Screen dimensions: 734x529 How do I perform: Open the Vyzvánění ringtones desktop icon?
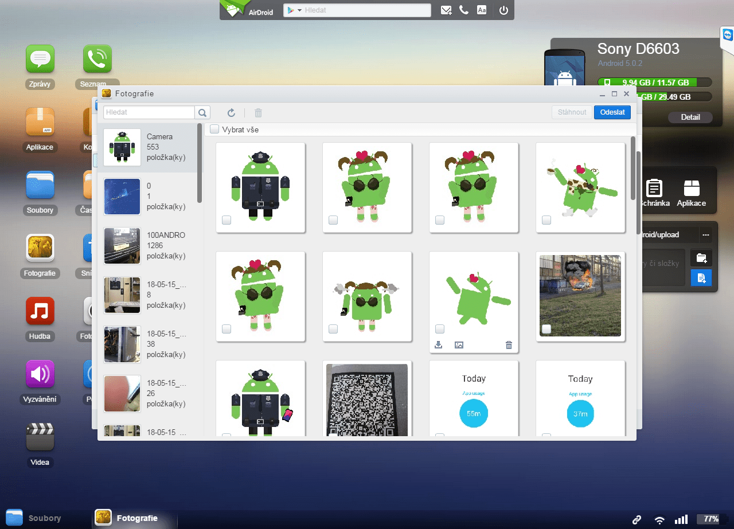(40, 374)
